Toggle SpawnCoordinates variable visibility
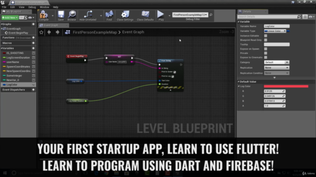The width and height of the screenshot is (316, 177). point(34,67)
